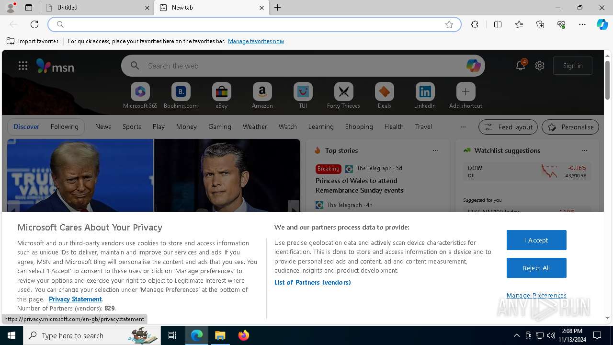Click Manage favorites now link
Screen dimensions: 613x345
click(256, 41)
